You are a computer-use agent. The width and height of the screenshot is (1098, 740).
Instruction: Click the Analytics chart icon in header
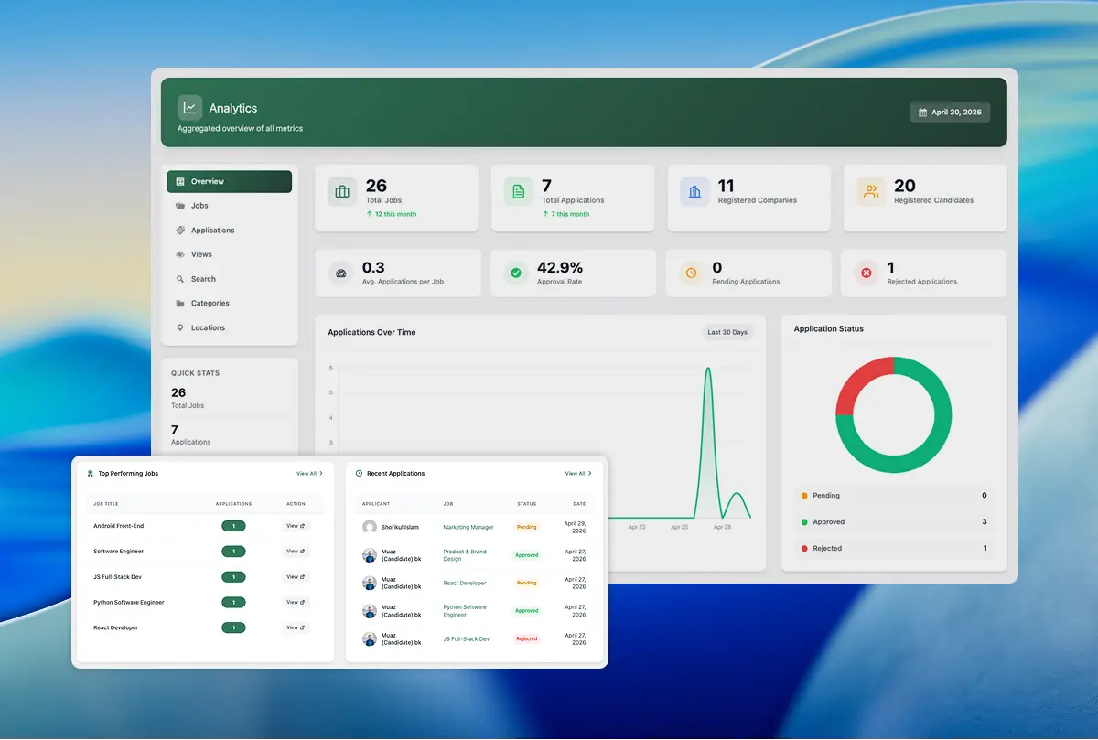click(189, 108)
